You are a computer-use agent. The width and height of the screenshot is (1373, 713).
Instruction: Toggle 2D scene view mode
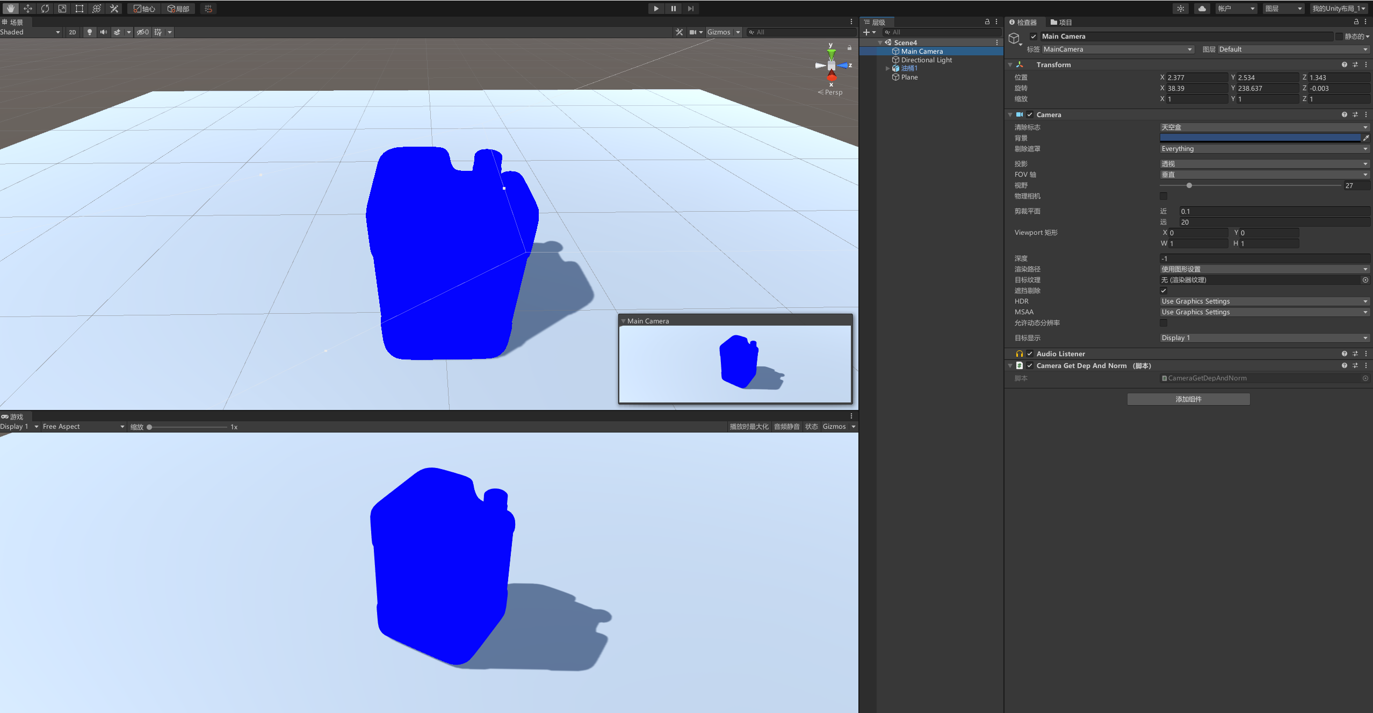click(x=73, y=32)
